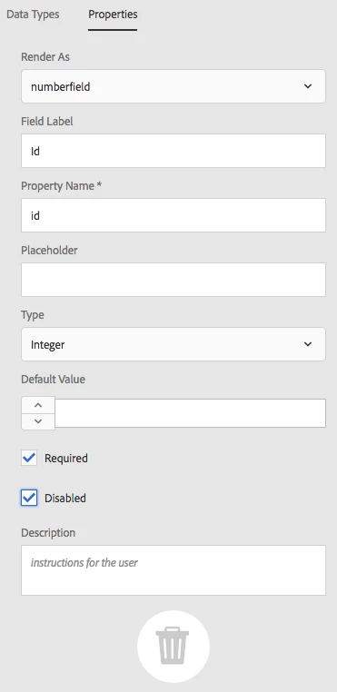Switch to the Data Types tab
Viewport: 337px width, 692px height.
tap(33, 15)
